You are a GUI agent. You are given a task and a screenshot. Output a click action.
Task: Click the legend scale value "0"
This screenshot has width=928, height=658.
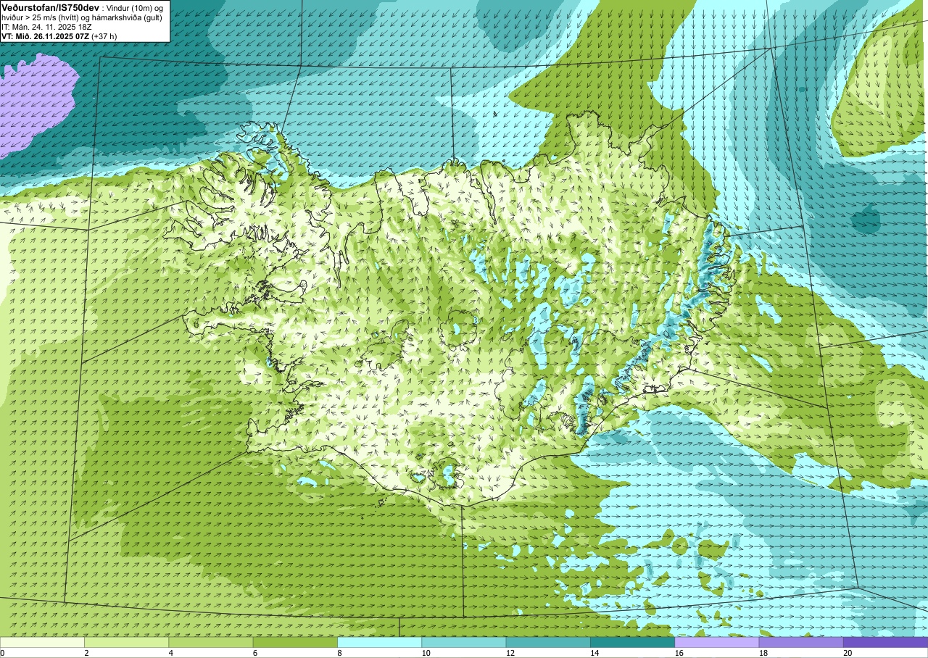coord(2,653)
